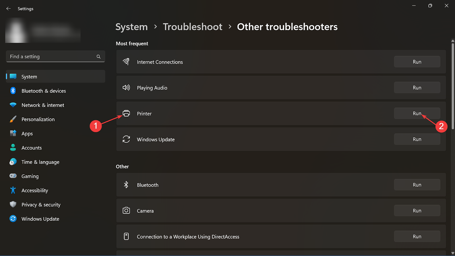Image resolution: width=455 pixels, height=256 pixels.
Task: Minimize the Settings window
Action: click(x=414, y=6)
